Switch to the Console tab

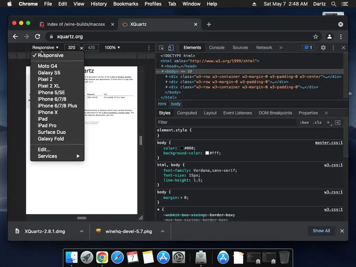point(217,48)
